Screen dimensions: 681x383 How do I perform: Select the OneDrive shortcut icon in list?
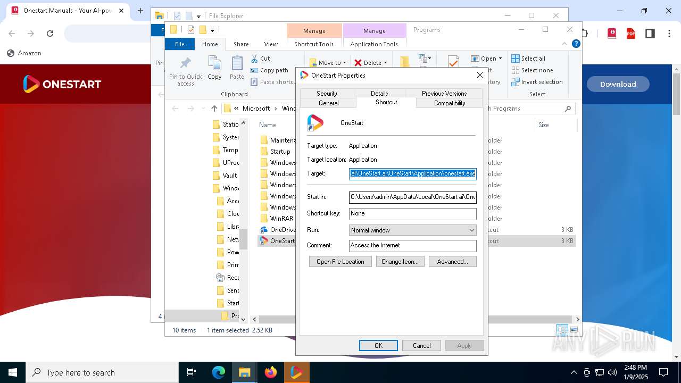pos(263,230)
